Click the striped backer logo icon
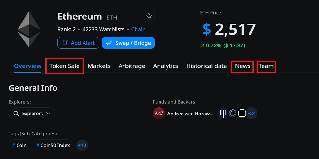 click(x=223, y=114)
